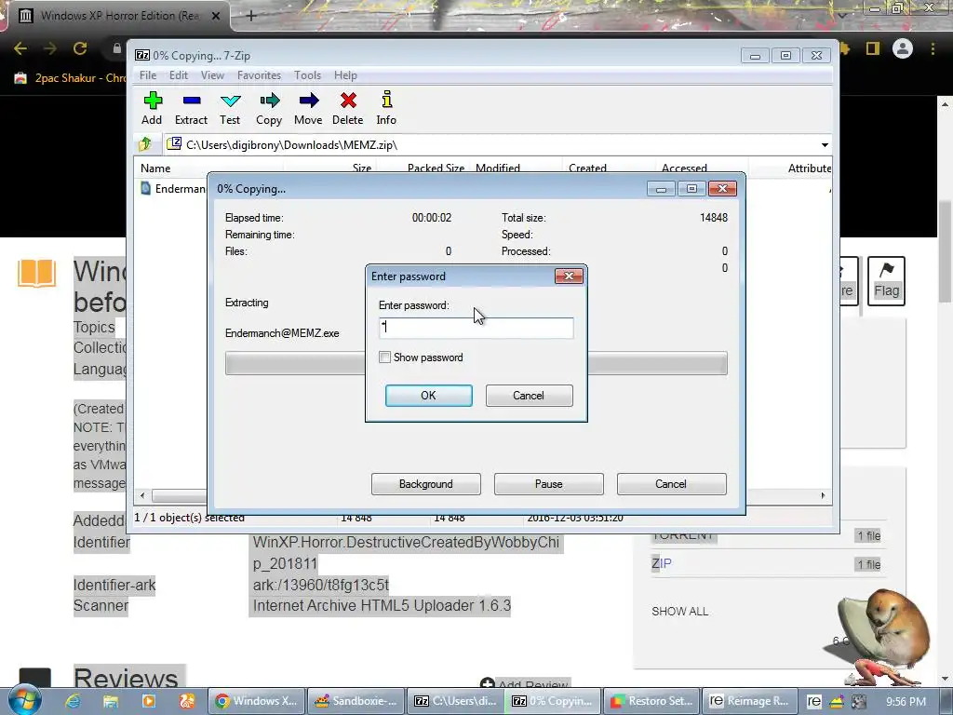
Task: Switch to Reimage Repair taskbar window
Action: coord(749,701)
